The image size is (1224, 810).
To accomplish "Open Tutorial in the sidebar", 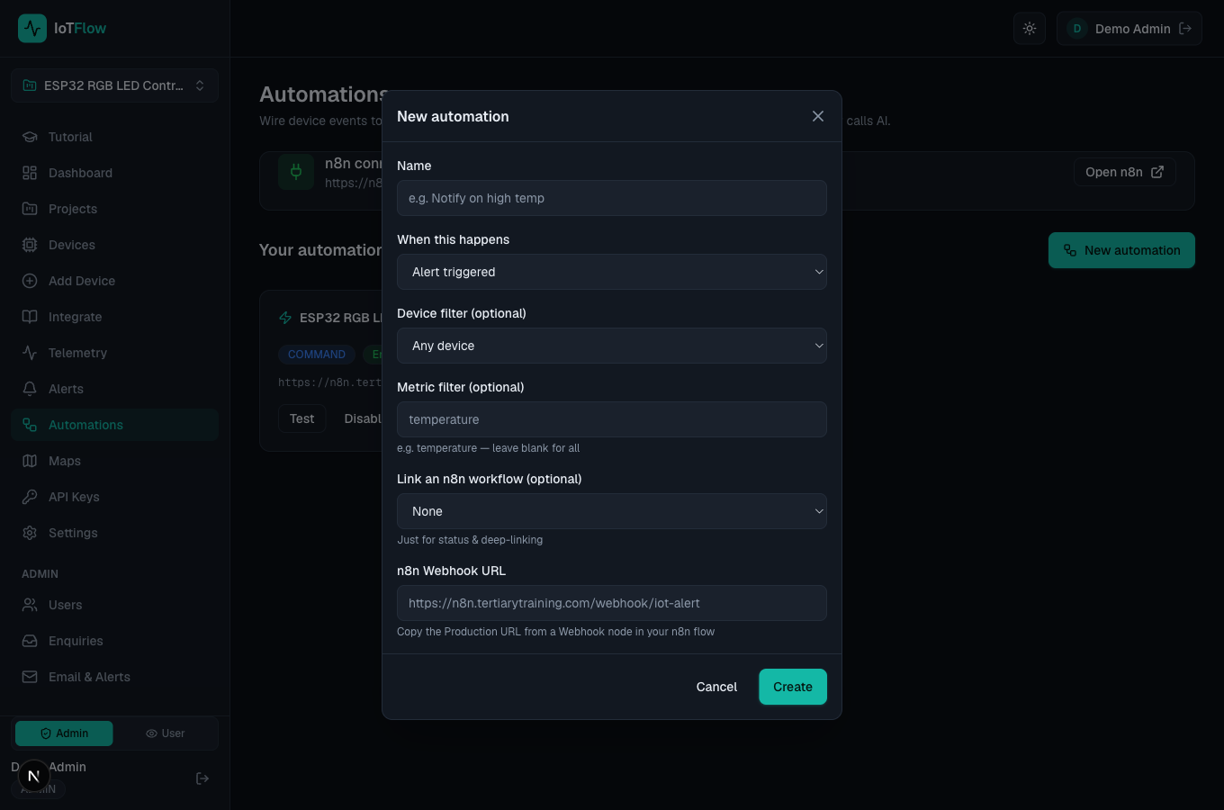I will [115, 137].
